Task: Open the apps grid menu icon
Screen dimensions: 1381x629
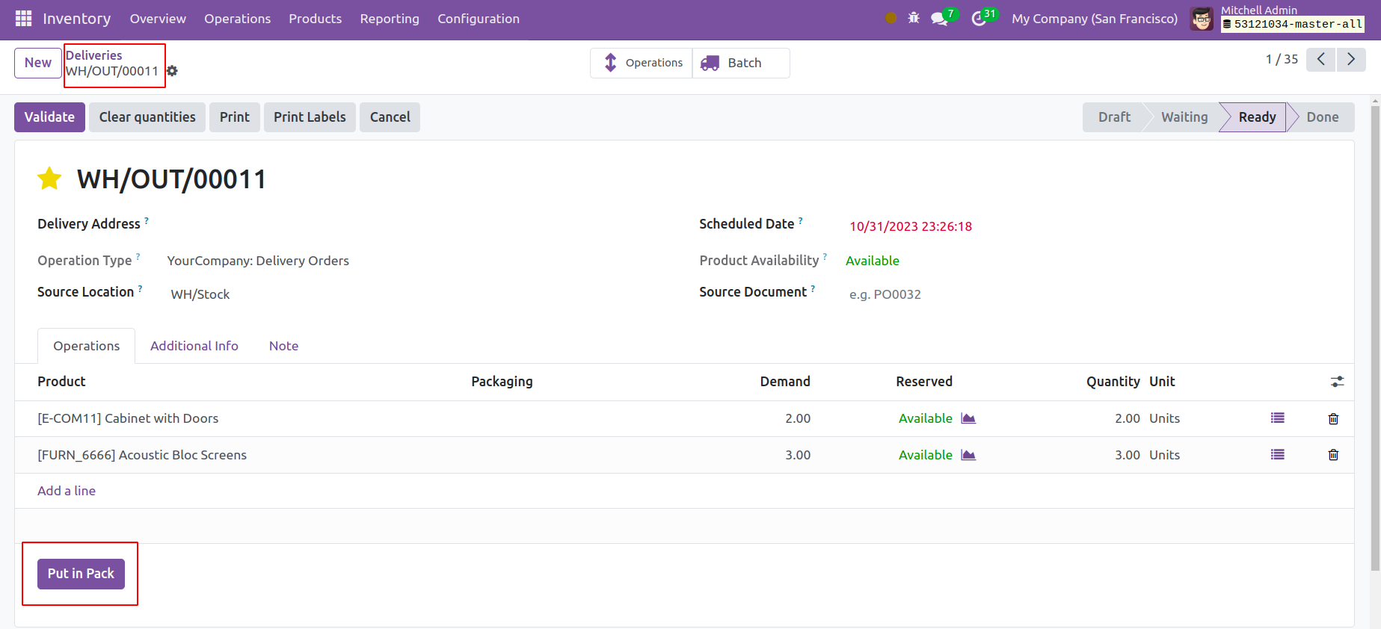Action: click(x=23, y=19)
